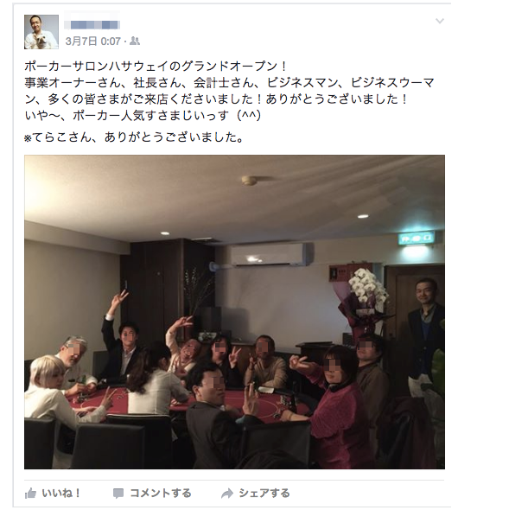
Task: Click the シェアする button label
Action: (x=264, y=494)
